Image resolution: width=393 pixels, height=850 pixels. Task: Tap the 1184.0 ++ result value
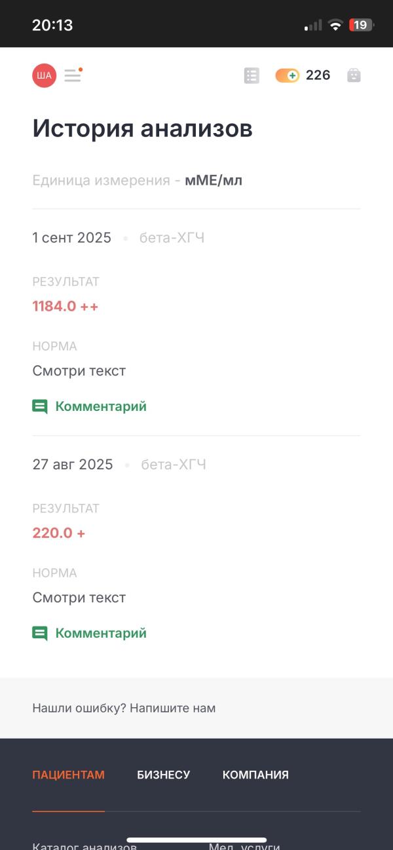pyautogui.click(x=65, y=306)
